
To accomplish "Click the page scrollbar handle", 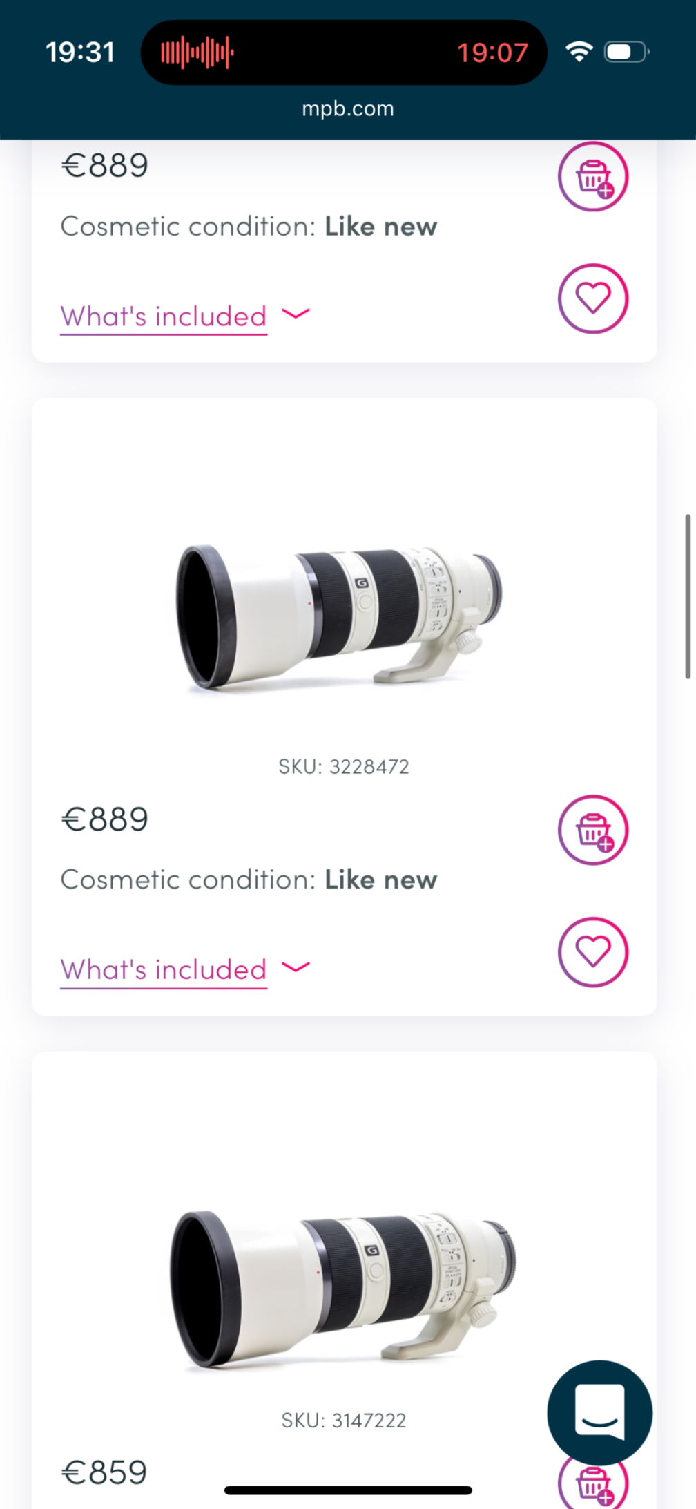I will (687, 596).
